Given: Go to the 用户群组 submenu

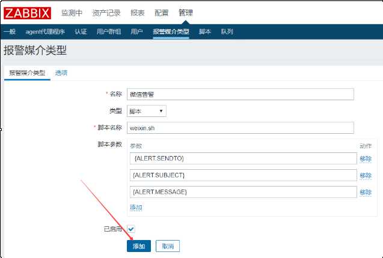Looking at the screenshot, I should (109, 31).
